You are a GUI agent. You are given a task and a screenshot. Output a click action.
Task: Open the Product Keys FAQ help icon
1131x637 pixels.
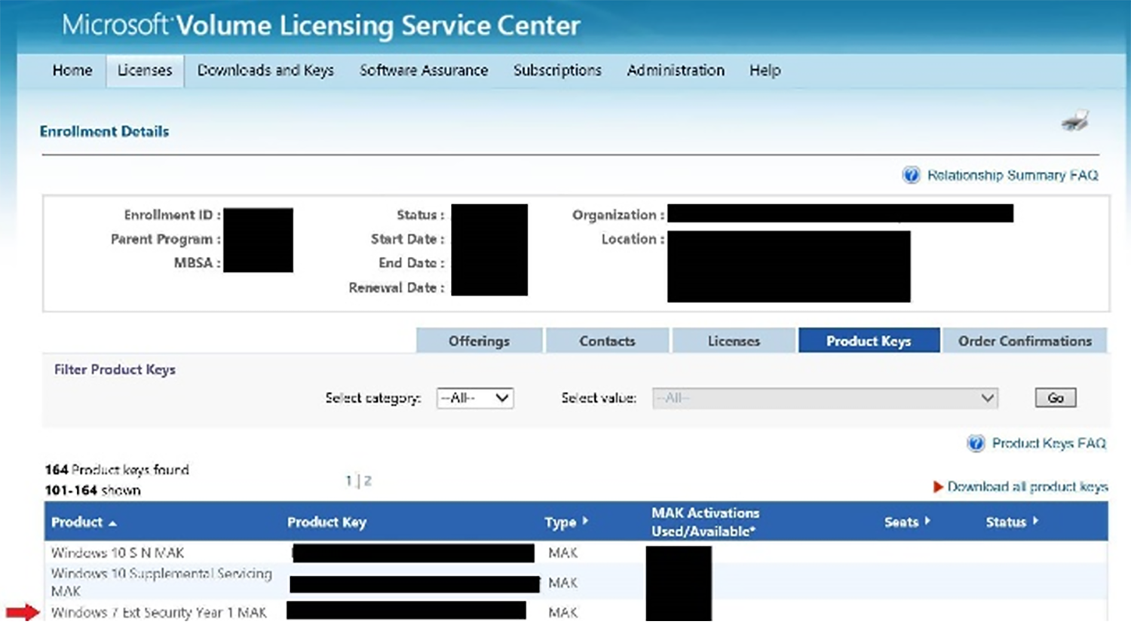click(x=975, y=443)
